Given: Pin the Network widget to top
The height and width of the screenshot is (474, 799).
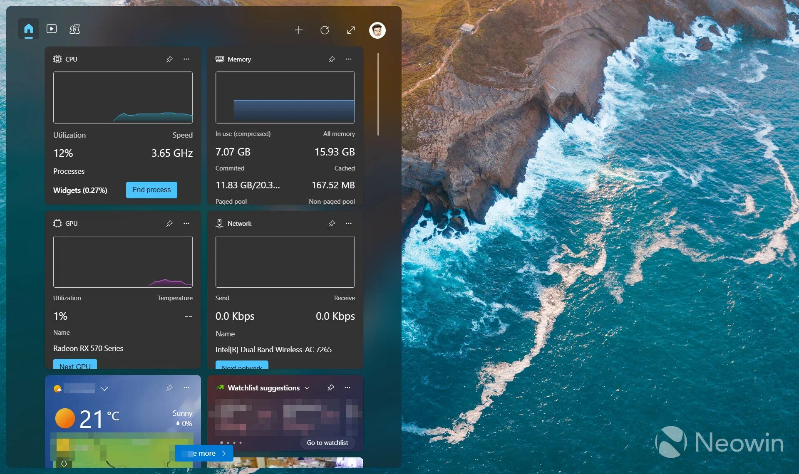Looking at the screenshot, I should coord(331,223).
